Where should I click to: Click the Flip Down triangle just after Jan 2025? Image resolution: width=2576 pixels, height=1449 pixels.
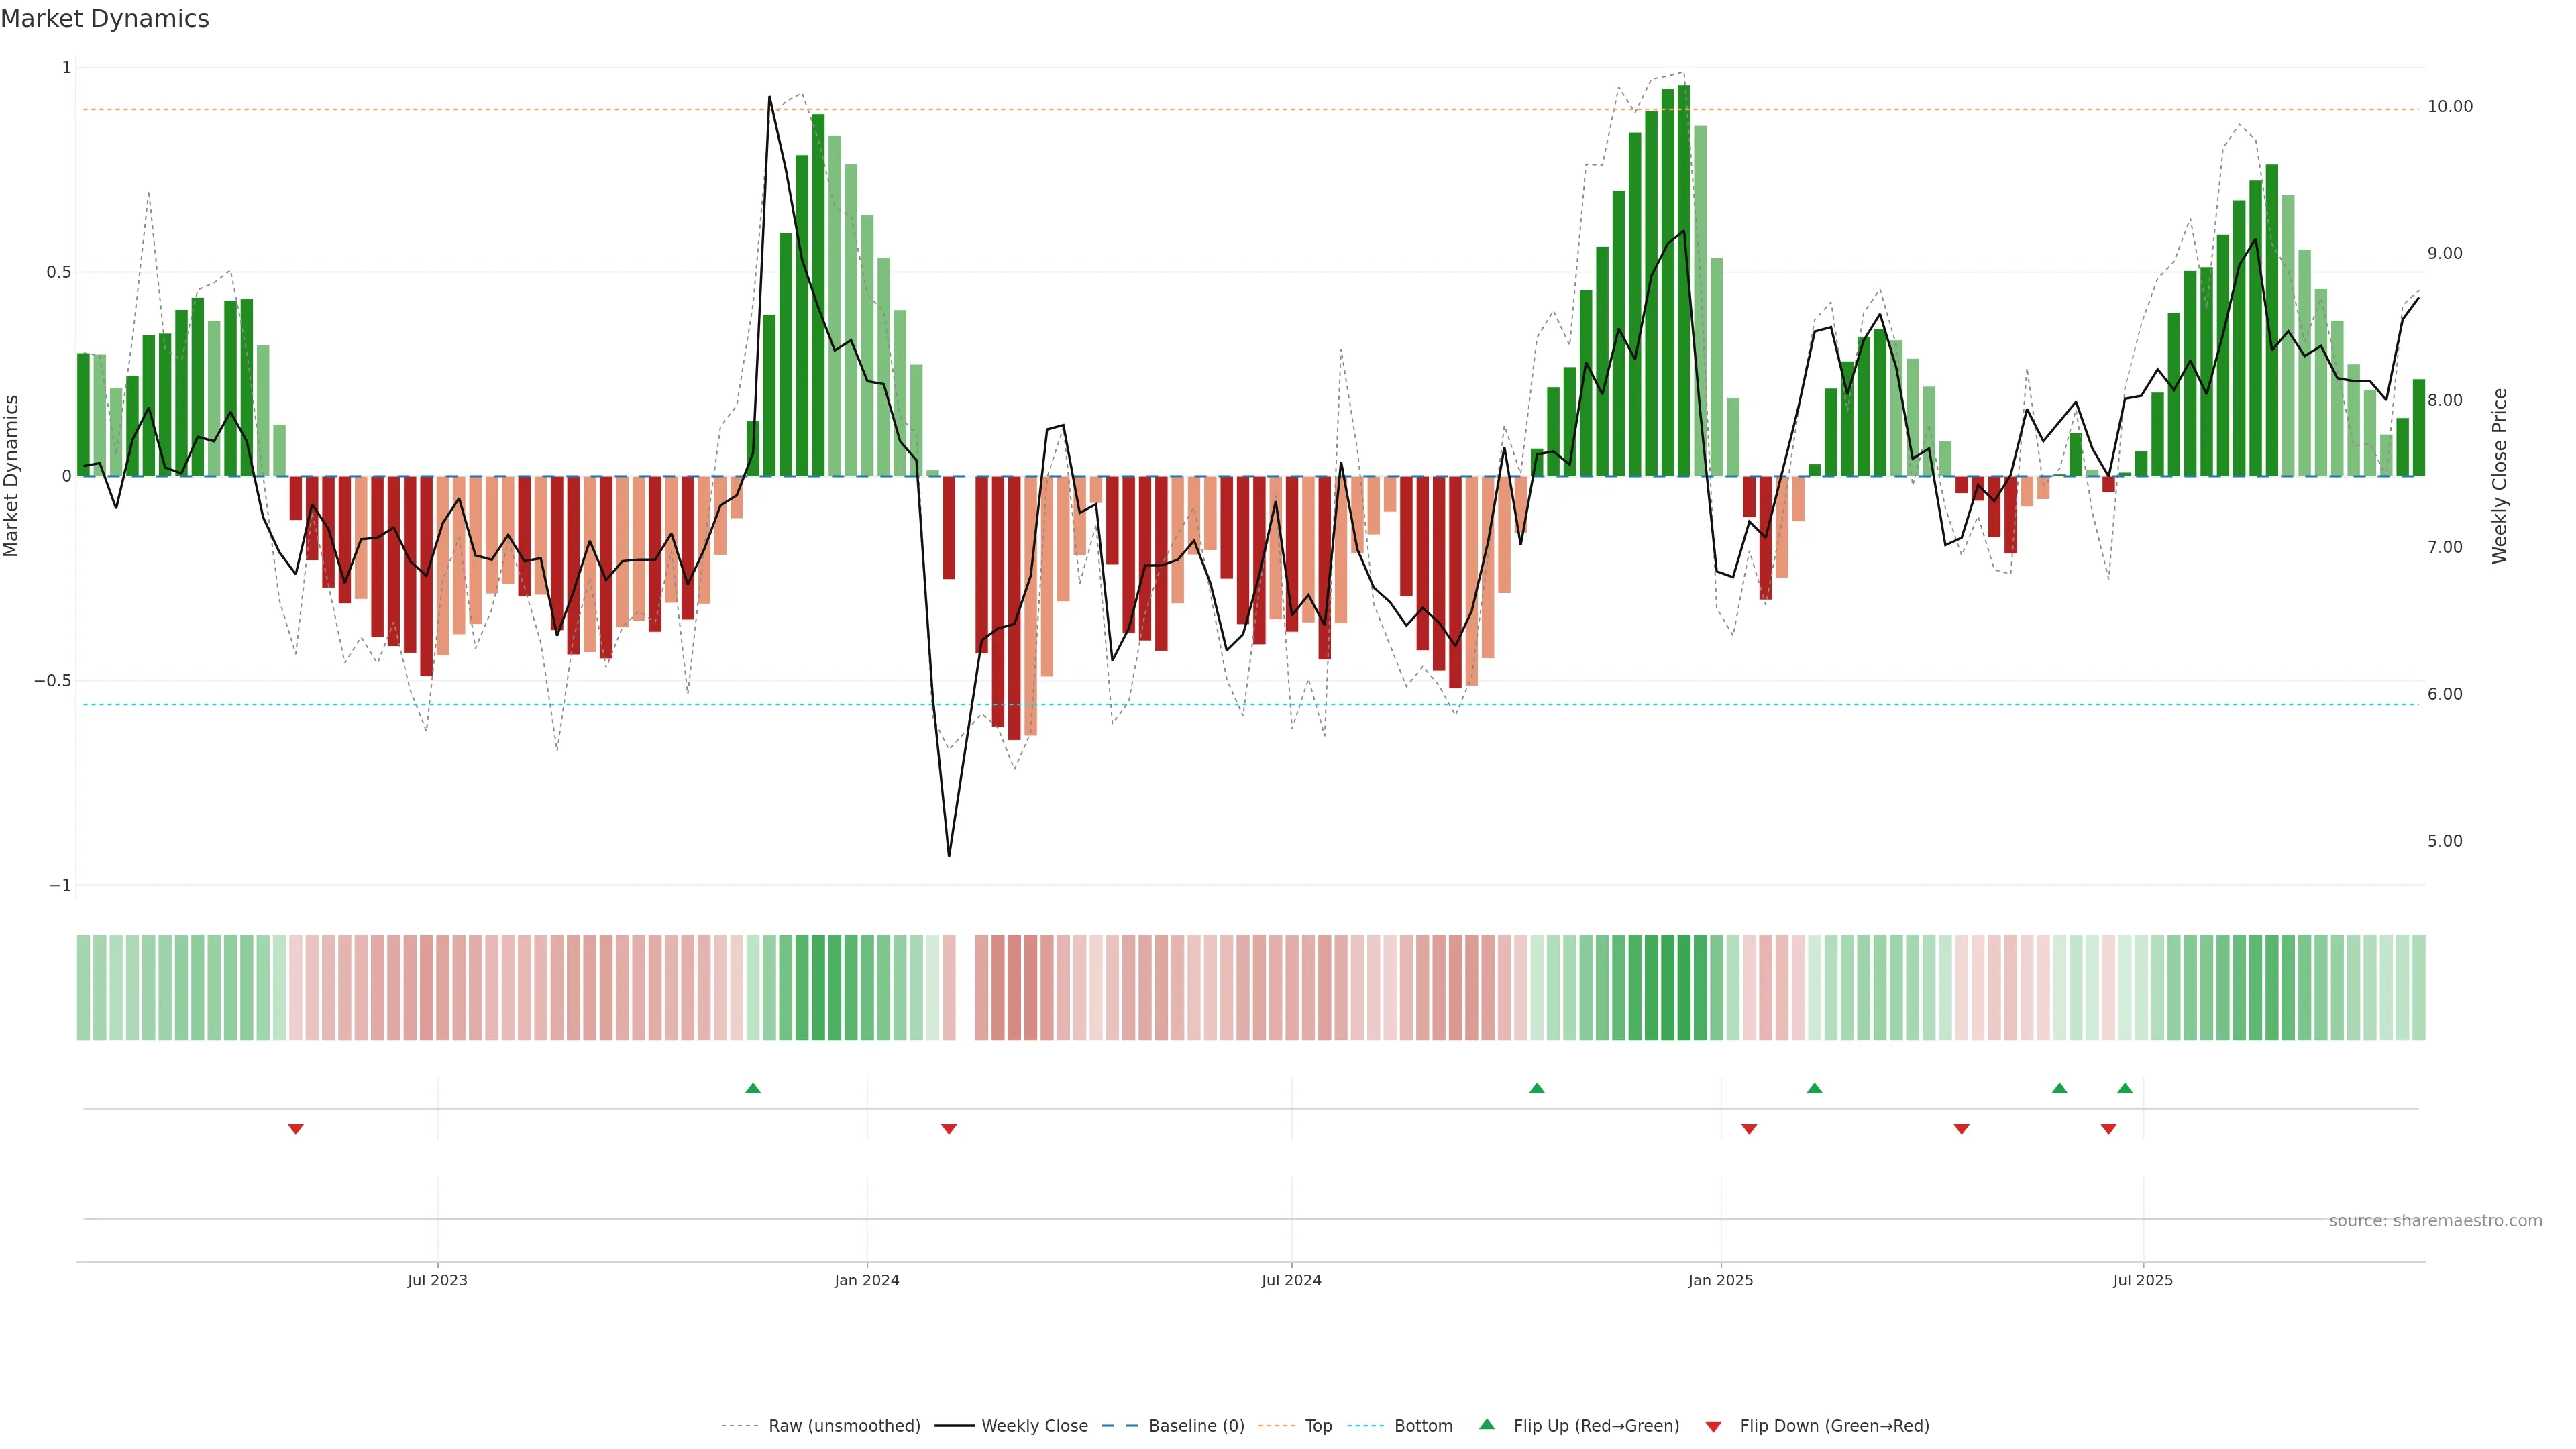point(1749,1129)
